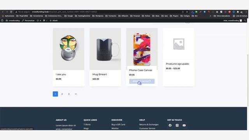Open the crowdfunding site menu in admin bar

click(x=13, y=21)
